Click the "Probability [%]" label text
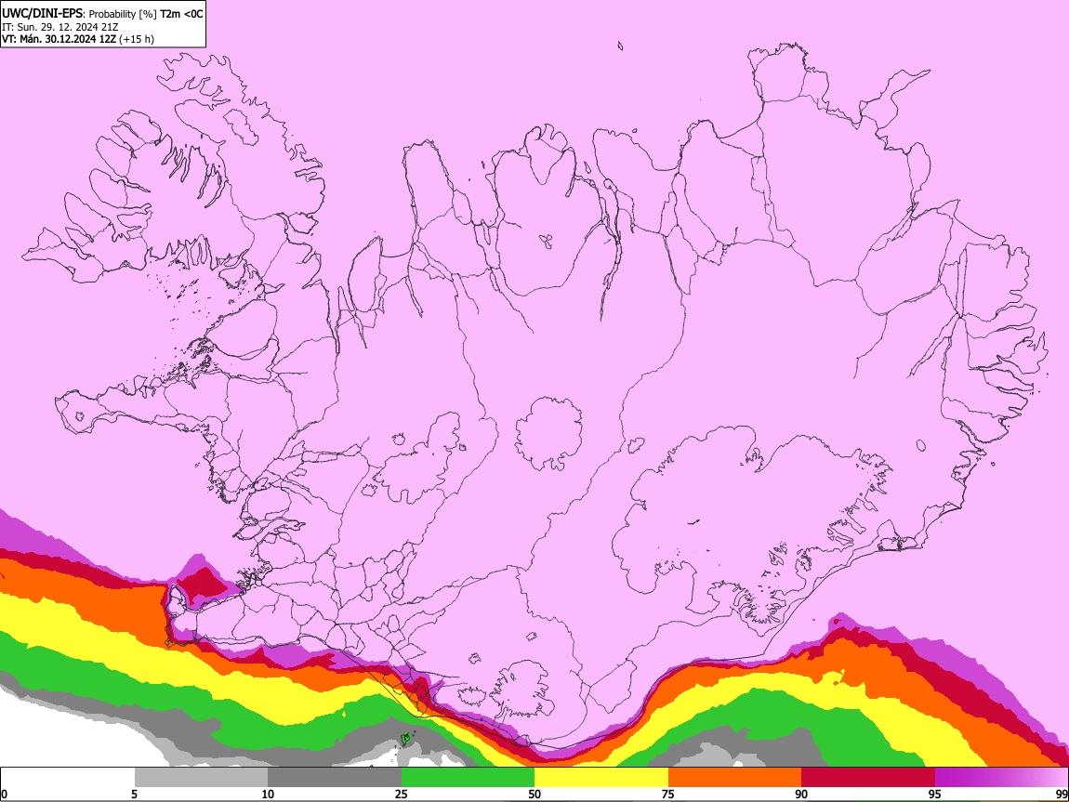The image size is (1069, 802). tap(123, 14)
